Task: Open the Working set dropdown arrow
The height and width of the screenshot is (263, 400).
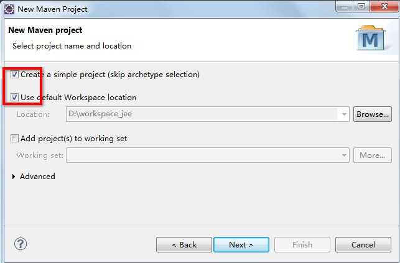Action: click(x=344, y=155)
